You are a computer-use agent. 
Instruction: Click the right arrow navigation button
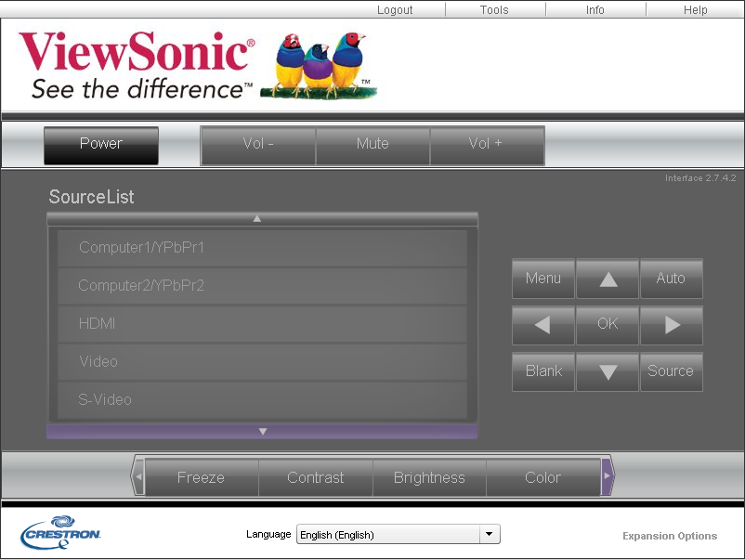pos(672,325)
